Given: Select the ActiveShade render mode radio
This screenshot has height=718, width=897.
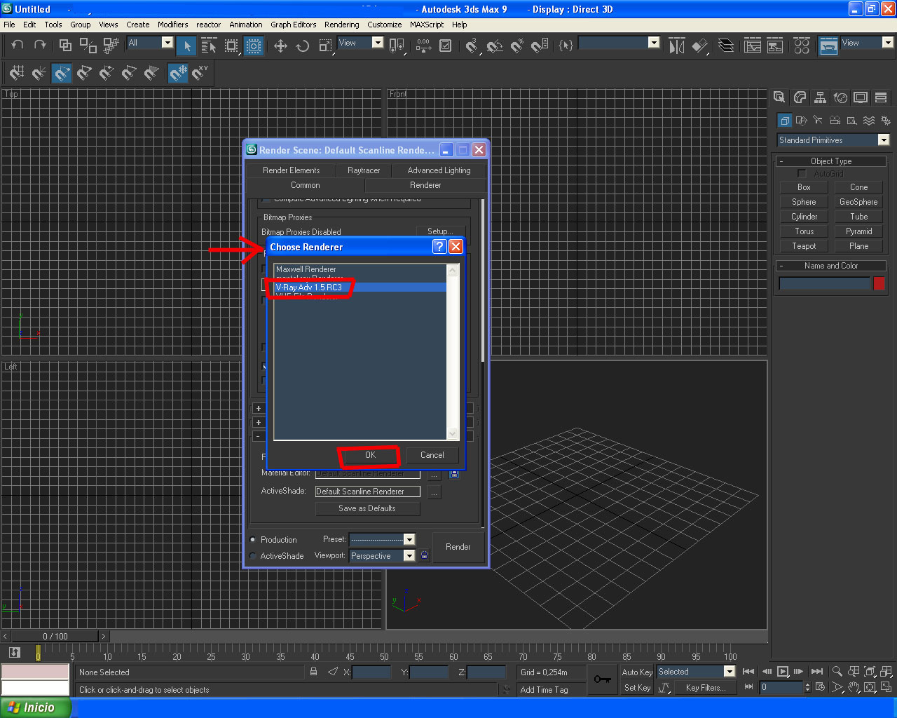Looking at the screenshot, I should pos(253,556).
